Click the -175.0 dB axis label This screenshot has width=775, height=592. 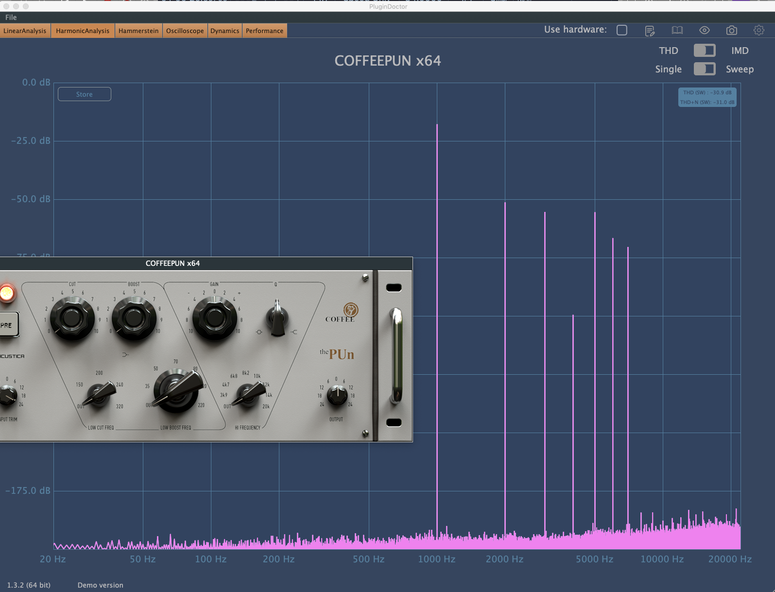[28, 490]
